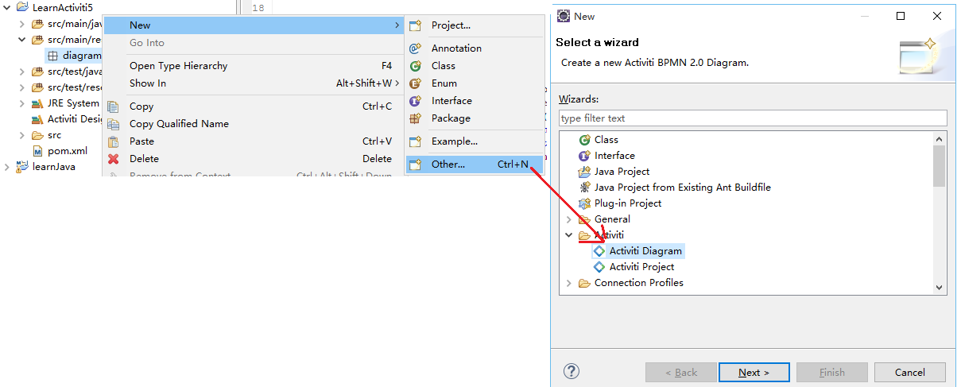Expand the General wizard category
The height and width of the screenshot is (387, 961).
(568, 219)
